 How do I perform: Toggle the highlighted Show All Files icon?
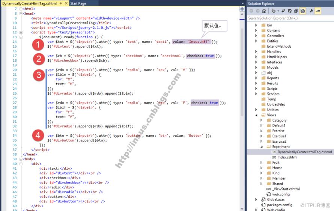303,11
